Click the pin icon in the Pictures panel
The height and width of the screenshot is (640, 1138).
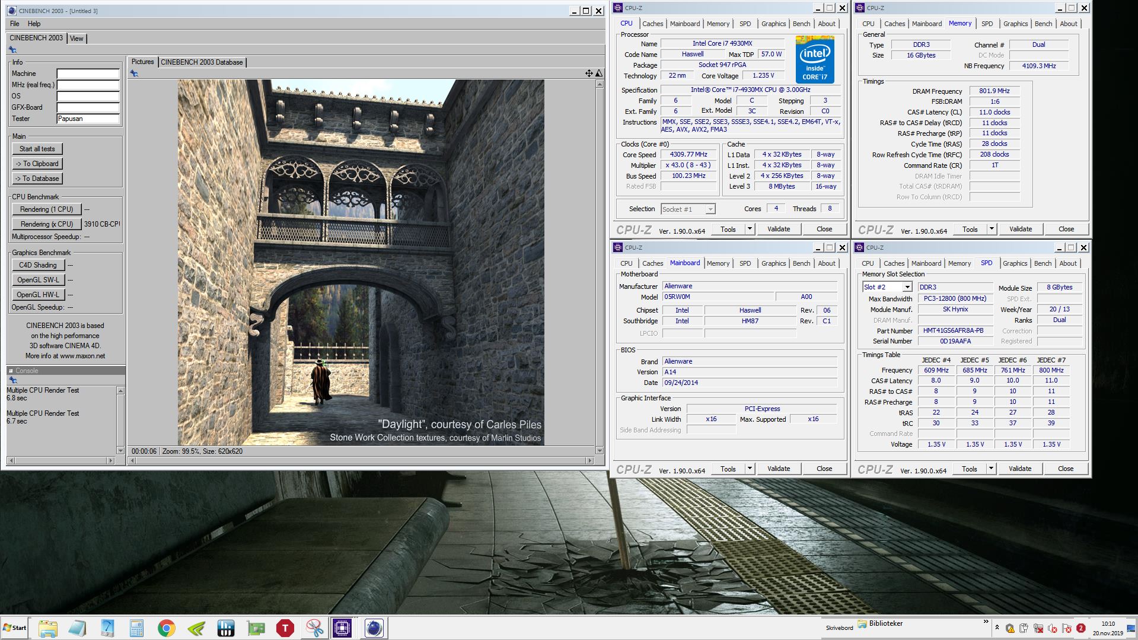pyautogui.click(x=134, y=74)
